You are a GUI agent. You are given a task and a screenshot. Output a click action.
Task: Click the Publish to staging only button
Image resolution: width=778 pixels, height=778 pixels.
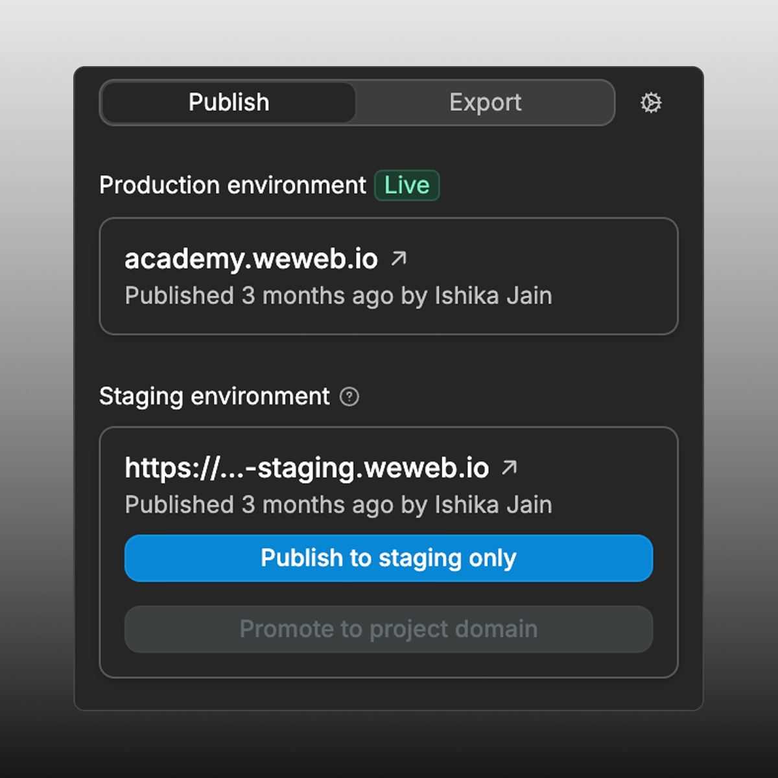[x=388, y=558]
